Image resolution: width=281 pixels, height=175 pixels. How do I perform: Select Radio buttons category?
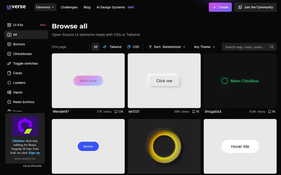coord(26,102)
